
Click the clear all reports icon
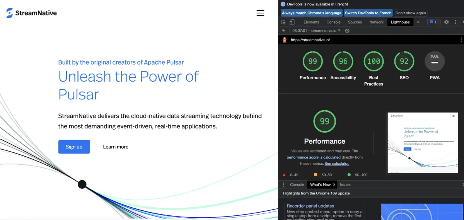tap(347, 31)
